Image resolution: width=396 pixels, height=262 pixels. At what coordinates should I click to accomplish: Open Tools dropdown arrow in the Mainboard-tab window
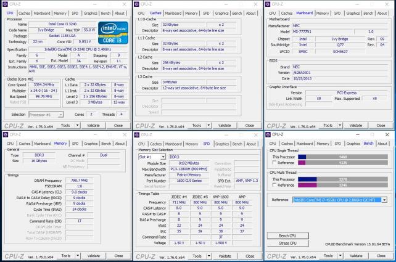tap(340, 125)
